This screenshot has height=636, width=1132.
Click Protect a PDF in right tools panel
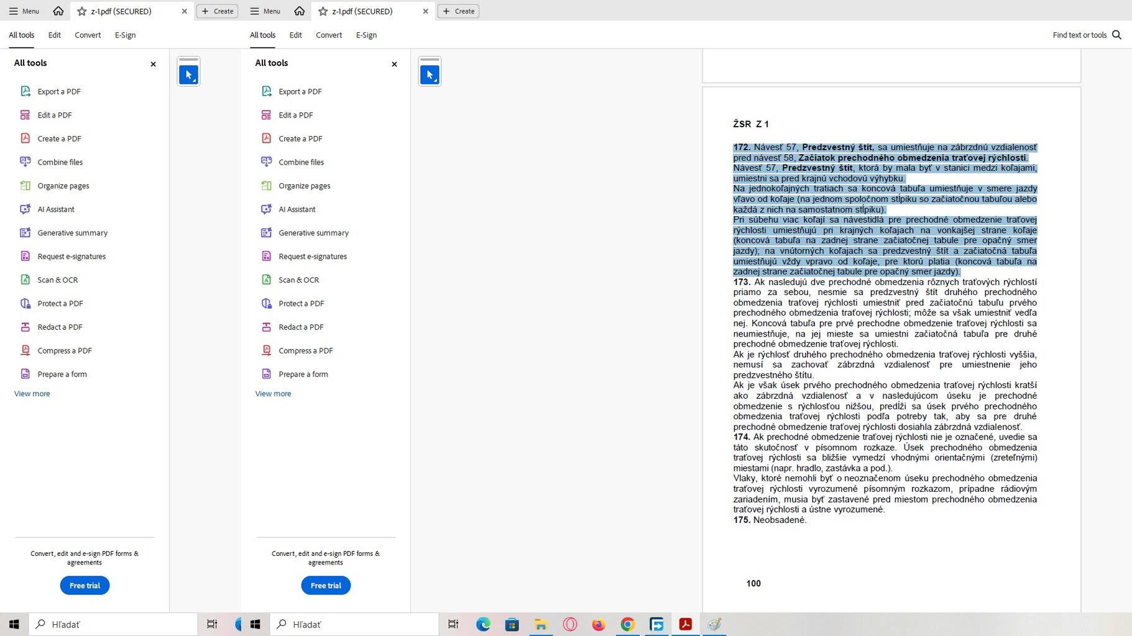(301, 304)
